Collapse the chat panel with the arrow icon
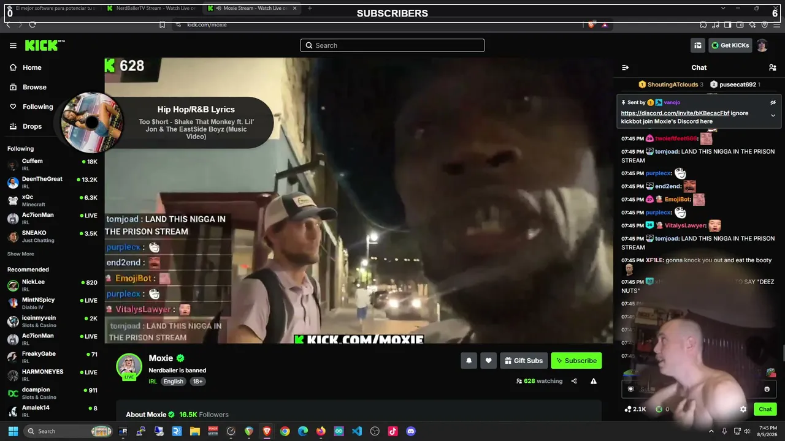The image size is (785, 441). 625,67
